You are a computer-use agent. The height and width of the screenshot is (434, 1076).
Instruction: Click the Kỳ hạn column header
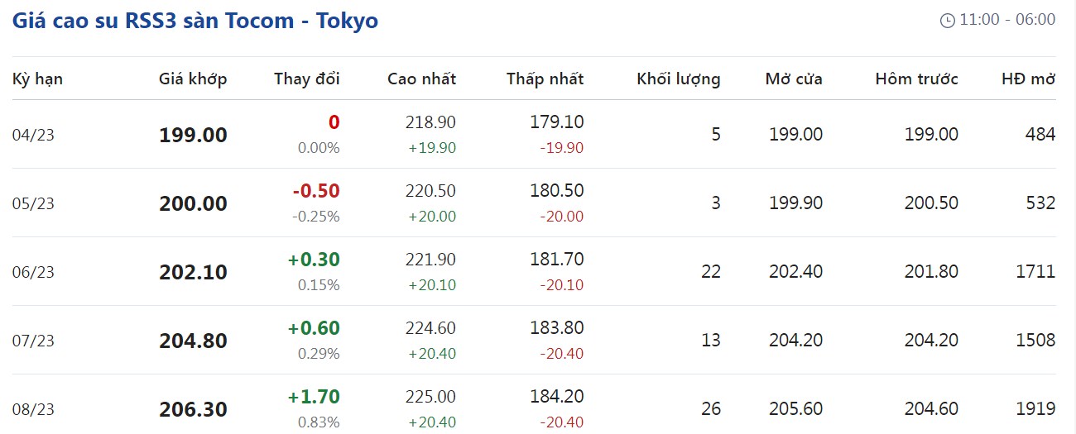coord(37,79)
